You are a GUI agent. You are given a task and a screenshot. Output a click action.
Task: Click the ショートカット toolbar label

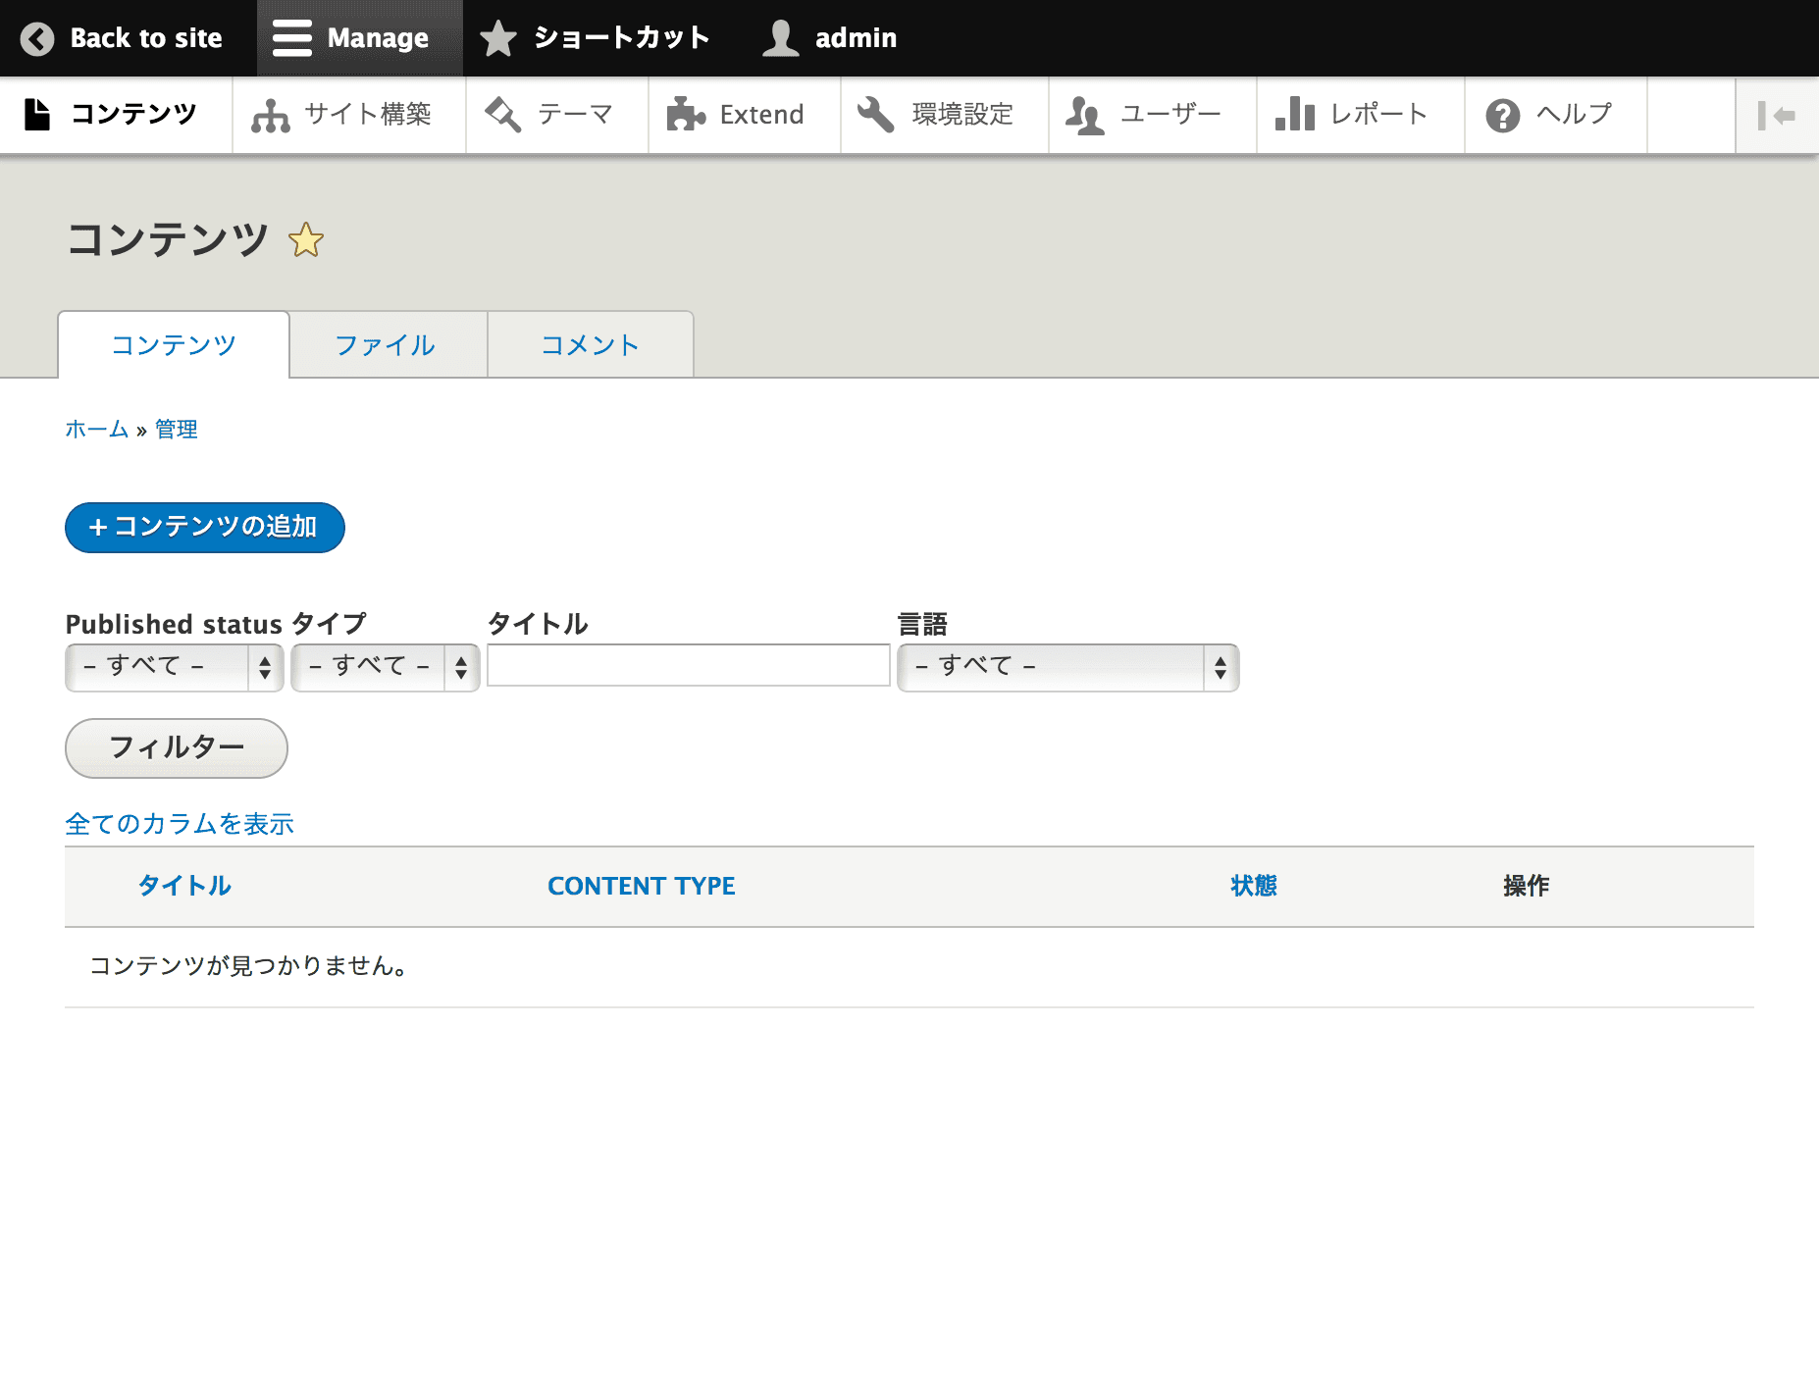tap(621, 38)
